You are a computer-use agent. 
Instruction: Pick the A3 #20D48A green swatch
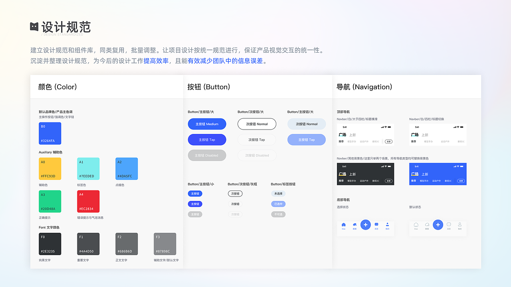[x=50, y=201]
